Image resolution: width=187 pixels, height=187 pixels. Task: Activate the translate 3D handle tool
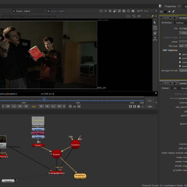tap(155, 28)
